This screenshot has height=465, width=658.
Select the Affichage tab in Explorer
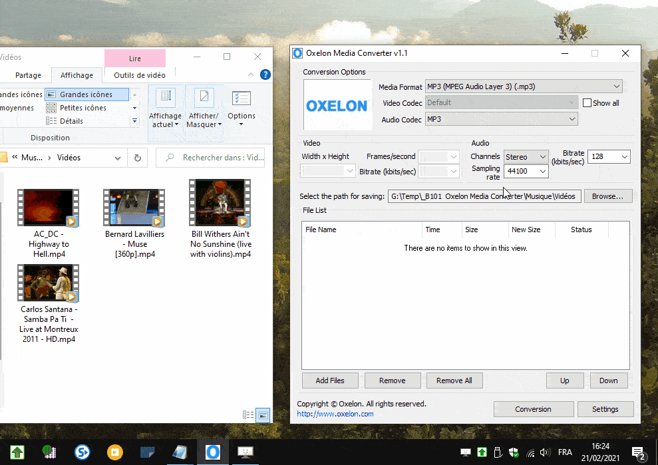[x=77, y=75]
